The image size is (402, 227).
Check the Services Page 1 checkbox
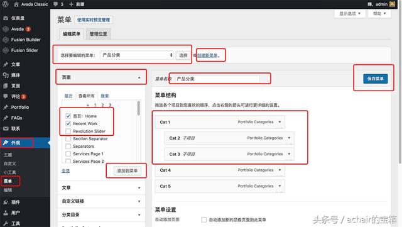[68, 153]
